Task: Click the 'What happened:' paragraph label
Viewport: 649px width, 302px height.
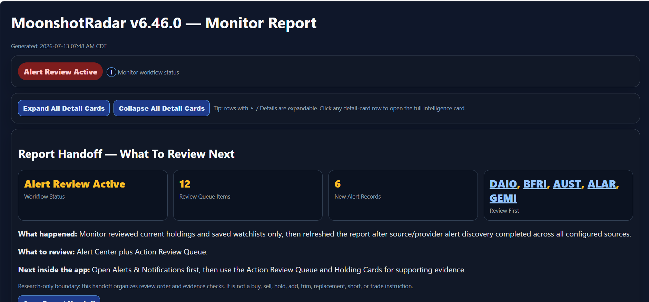Action: point(48,234)
